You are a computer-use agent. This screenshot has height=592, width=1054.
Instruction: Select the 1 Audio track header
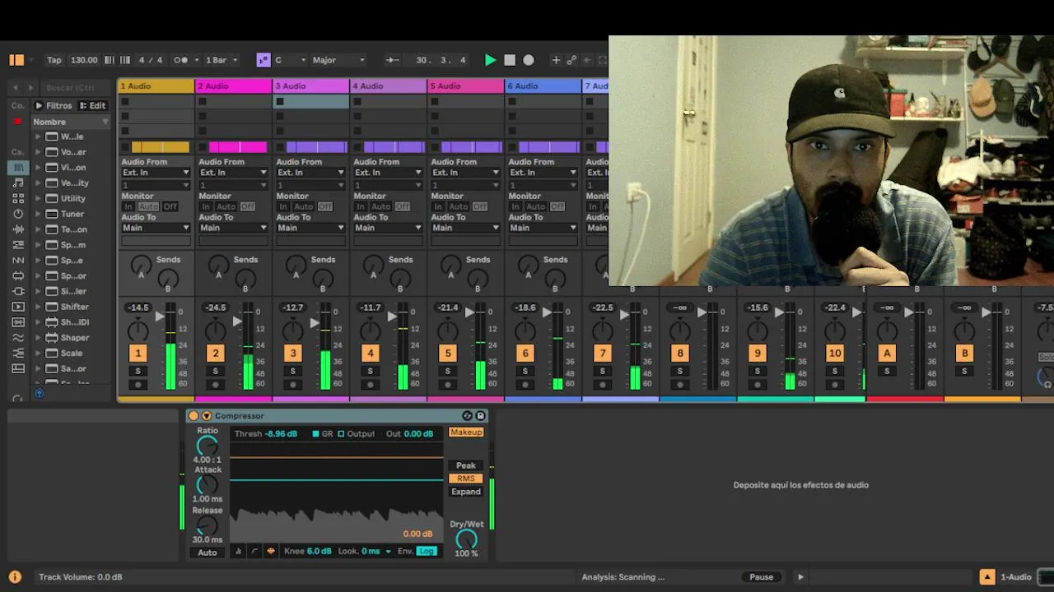156,86
